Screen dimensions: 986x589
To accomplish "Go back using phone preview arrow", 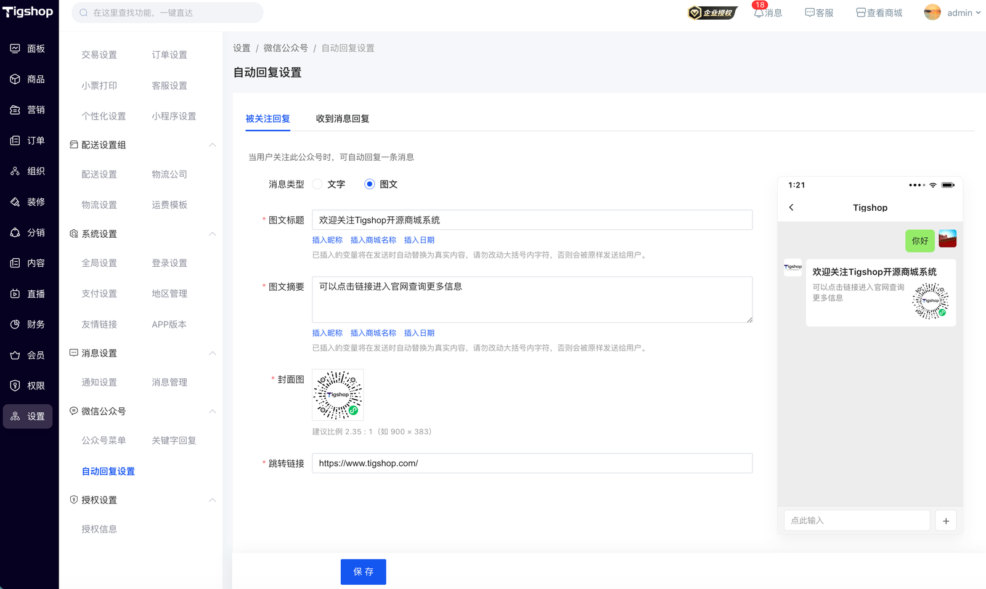I will [791, 208].
